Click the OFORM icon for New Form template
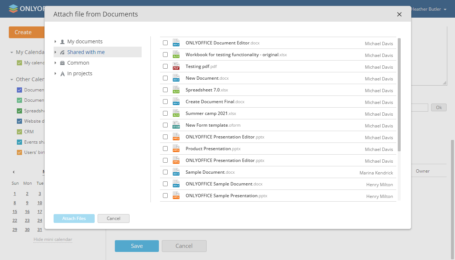Image resolution: width=455 pixels, height=260 pixels. tap(176, 125)
